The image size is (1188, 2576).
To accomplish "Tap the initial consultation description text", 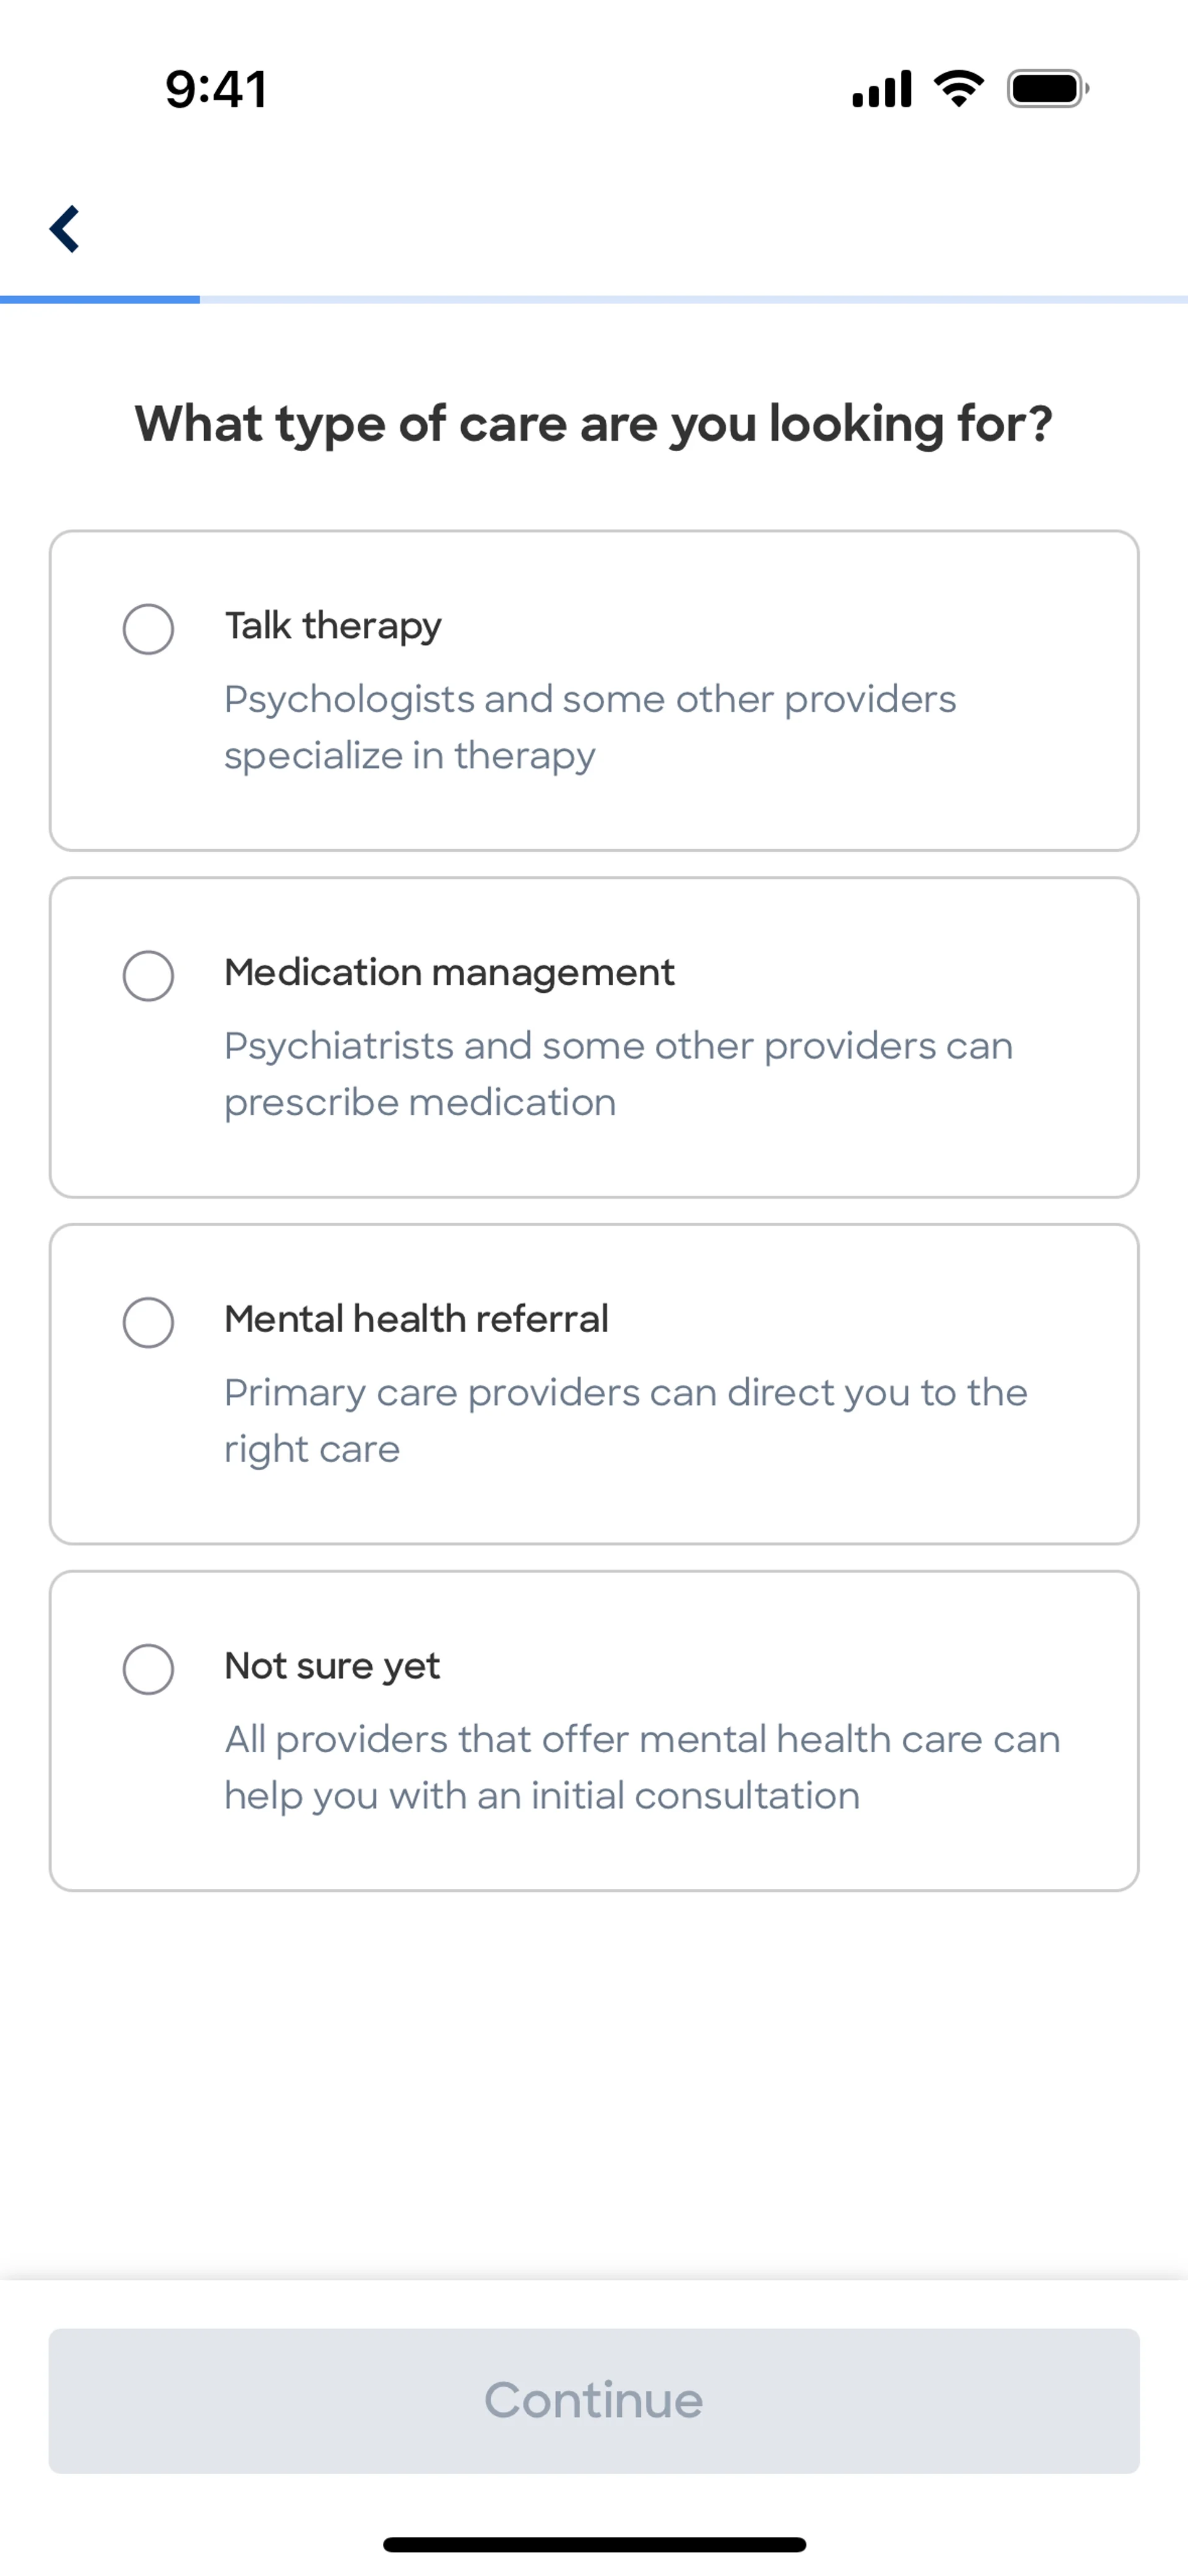I will [x=642, y=1767].
